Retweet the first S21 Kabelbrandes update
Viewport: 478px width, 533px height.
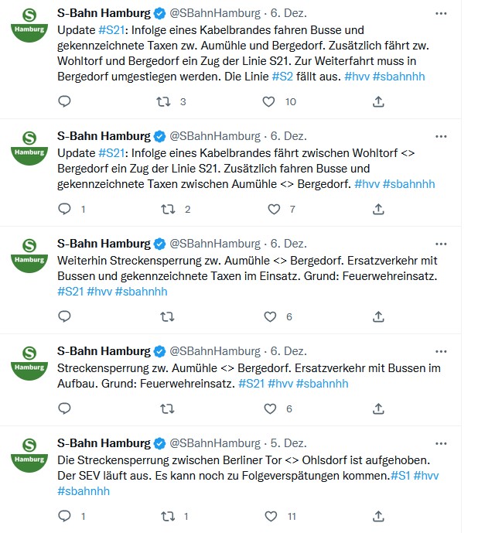[162, 101]
